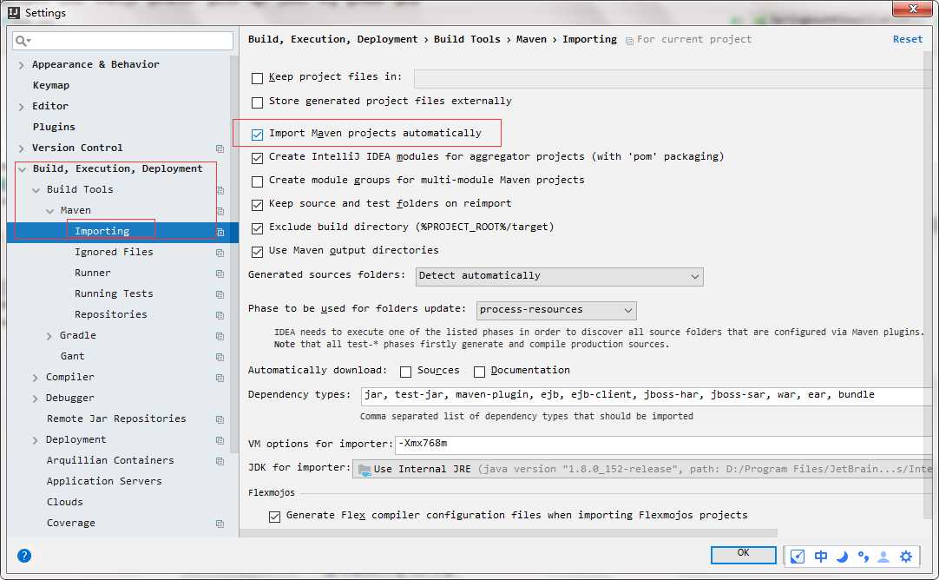Click Build Tools in the breadcrumb
Image resolution: width=939 pixels, height=580 pixels.
(x=467, y=40)
